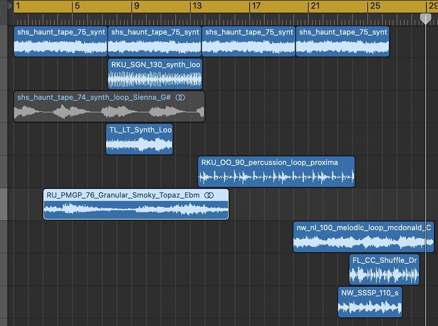The image size is (438, 326).
Task: Select second shs_haunt_tape_75_synt region near bar 9
Action: point(154,41)
